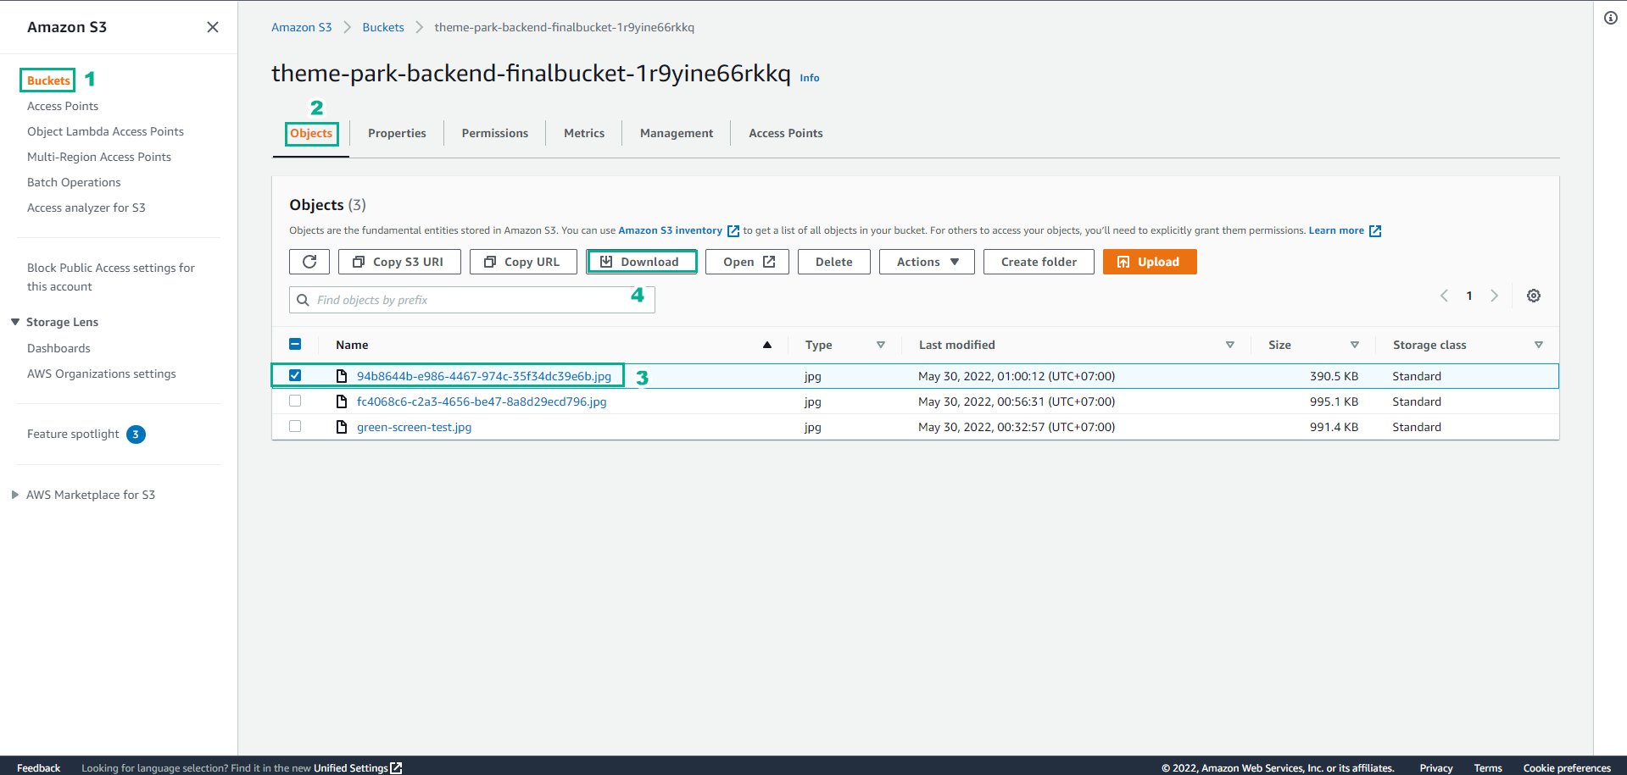
Task: Click the Copy S3 URI button
Action: 399,262
